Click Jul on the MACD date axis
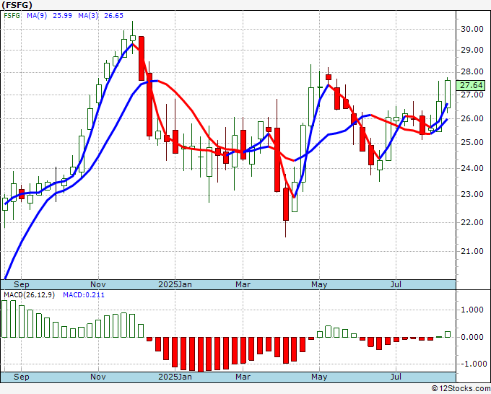This screenshot has width=491, height=394. 396,377
